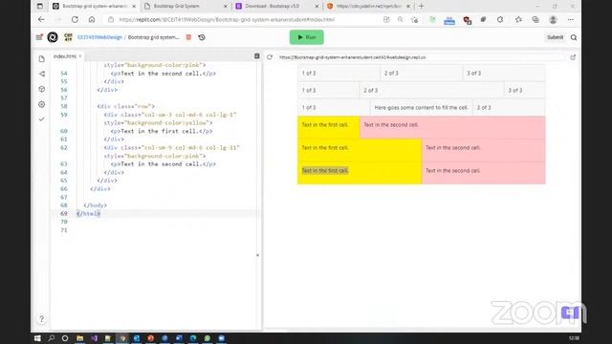Screen dimensions: 612x344
Task: Switch to the cdn.jsdelivr.net browser tab
Action: tap(368, 7)
